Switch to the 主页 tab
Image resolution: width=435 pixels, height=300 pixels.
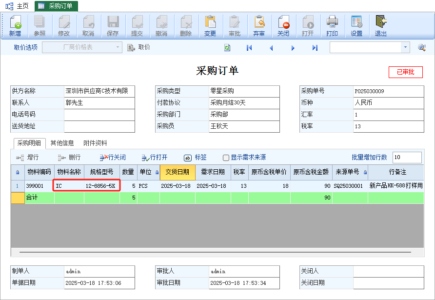(x=17, y=6)
